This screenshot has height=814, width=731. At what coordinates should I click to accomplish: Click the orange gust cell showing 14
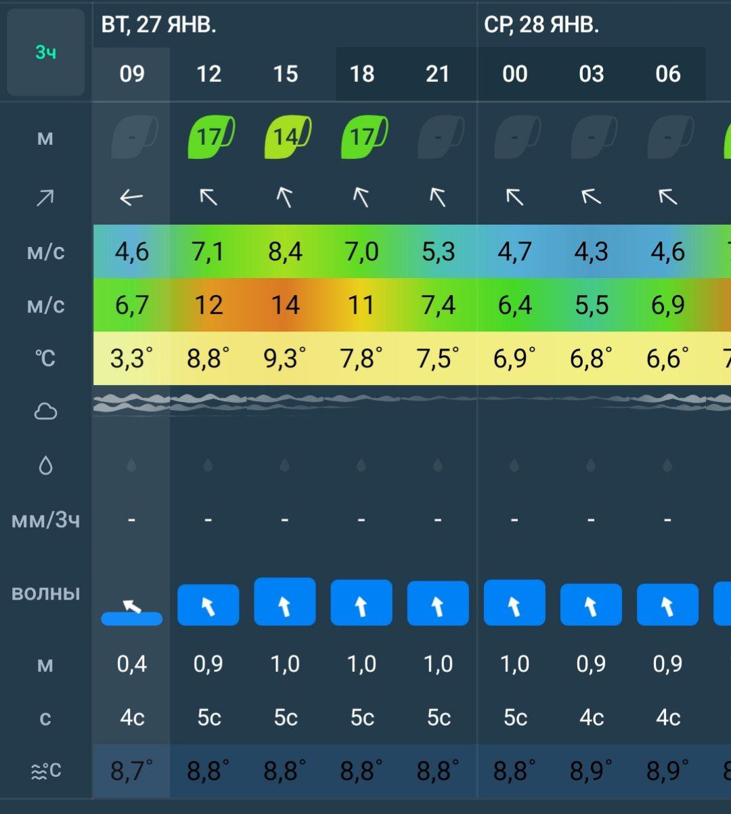pos(285,305)
